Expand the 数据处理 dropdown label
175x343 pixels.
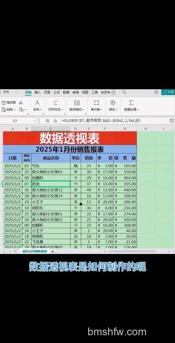coord(131,110)
